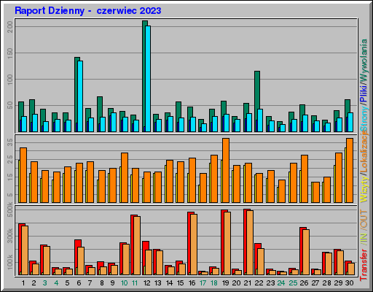Viewport: 373px width, 292px height.
Task: Click the green weekend day label '4'
Action: click(56, 283)
